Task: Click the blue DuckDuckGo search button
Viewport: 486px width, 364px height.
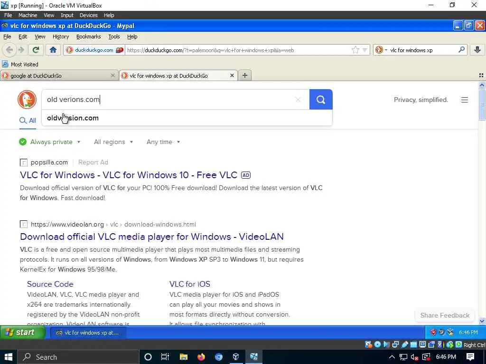Action: click(x=321, y=100)
